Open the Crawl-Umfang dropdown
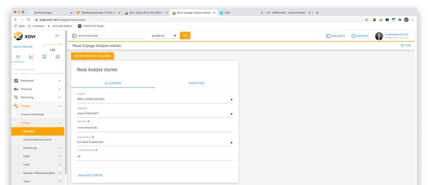The image size is (428, 185). tap(154, 142)
